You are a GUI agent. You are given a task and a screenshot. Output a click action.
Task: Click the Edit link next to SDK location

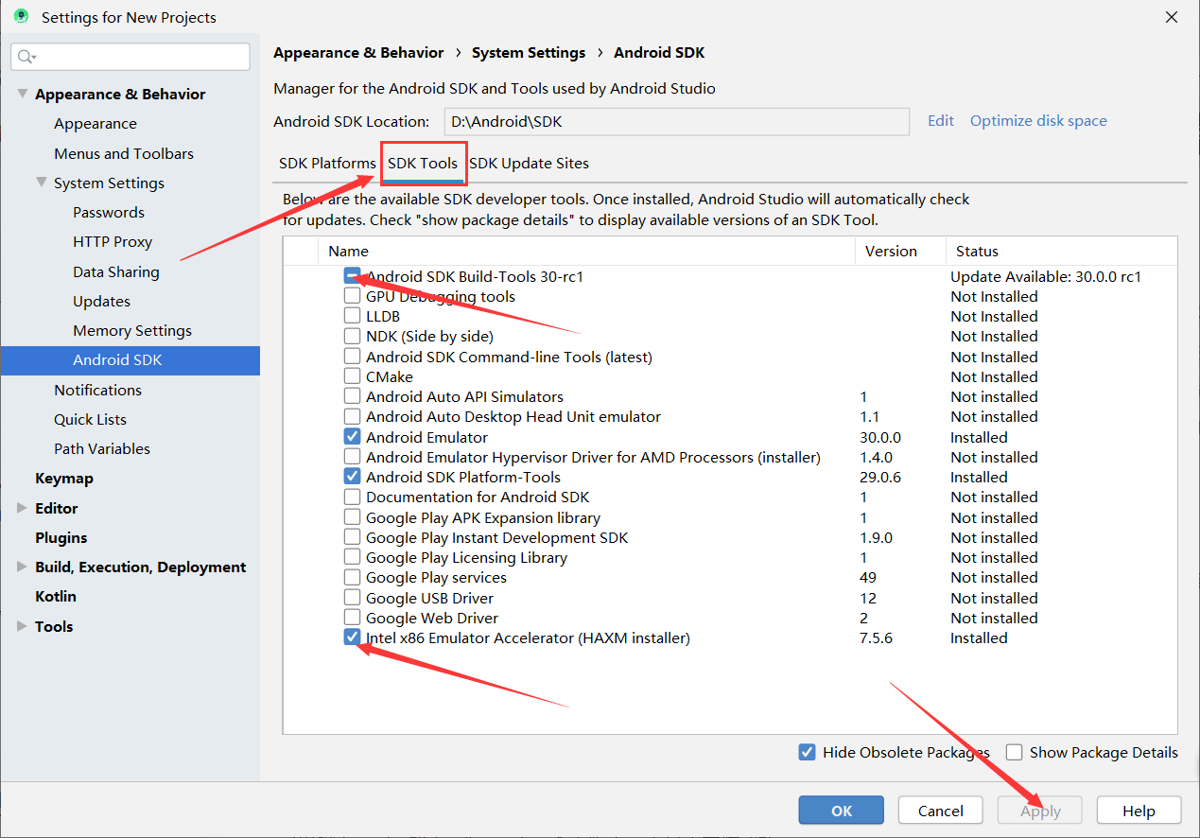tap(940, 120)
